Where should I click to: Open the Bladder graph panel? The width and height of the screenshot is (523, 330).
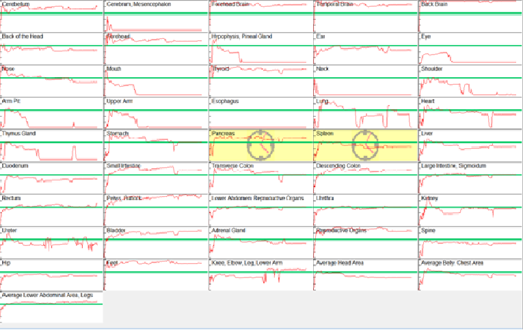click(x=156, y=242)
